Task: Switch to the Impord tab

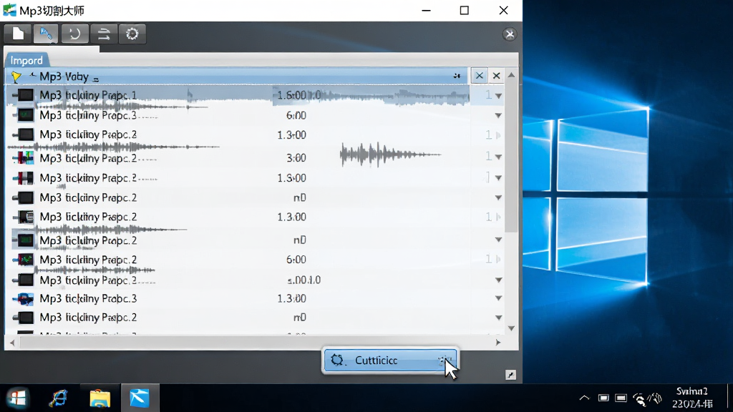Action: click(26, 60)
